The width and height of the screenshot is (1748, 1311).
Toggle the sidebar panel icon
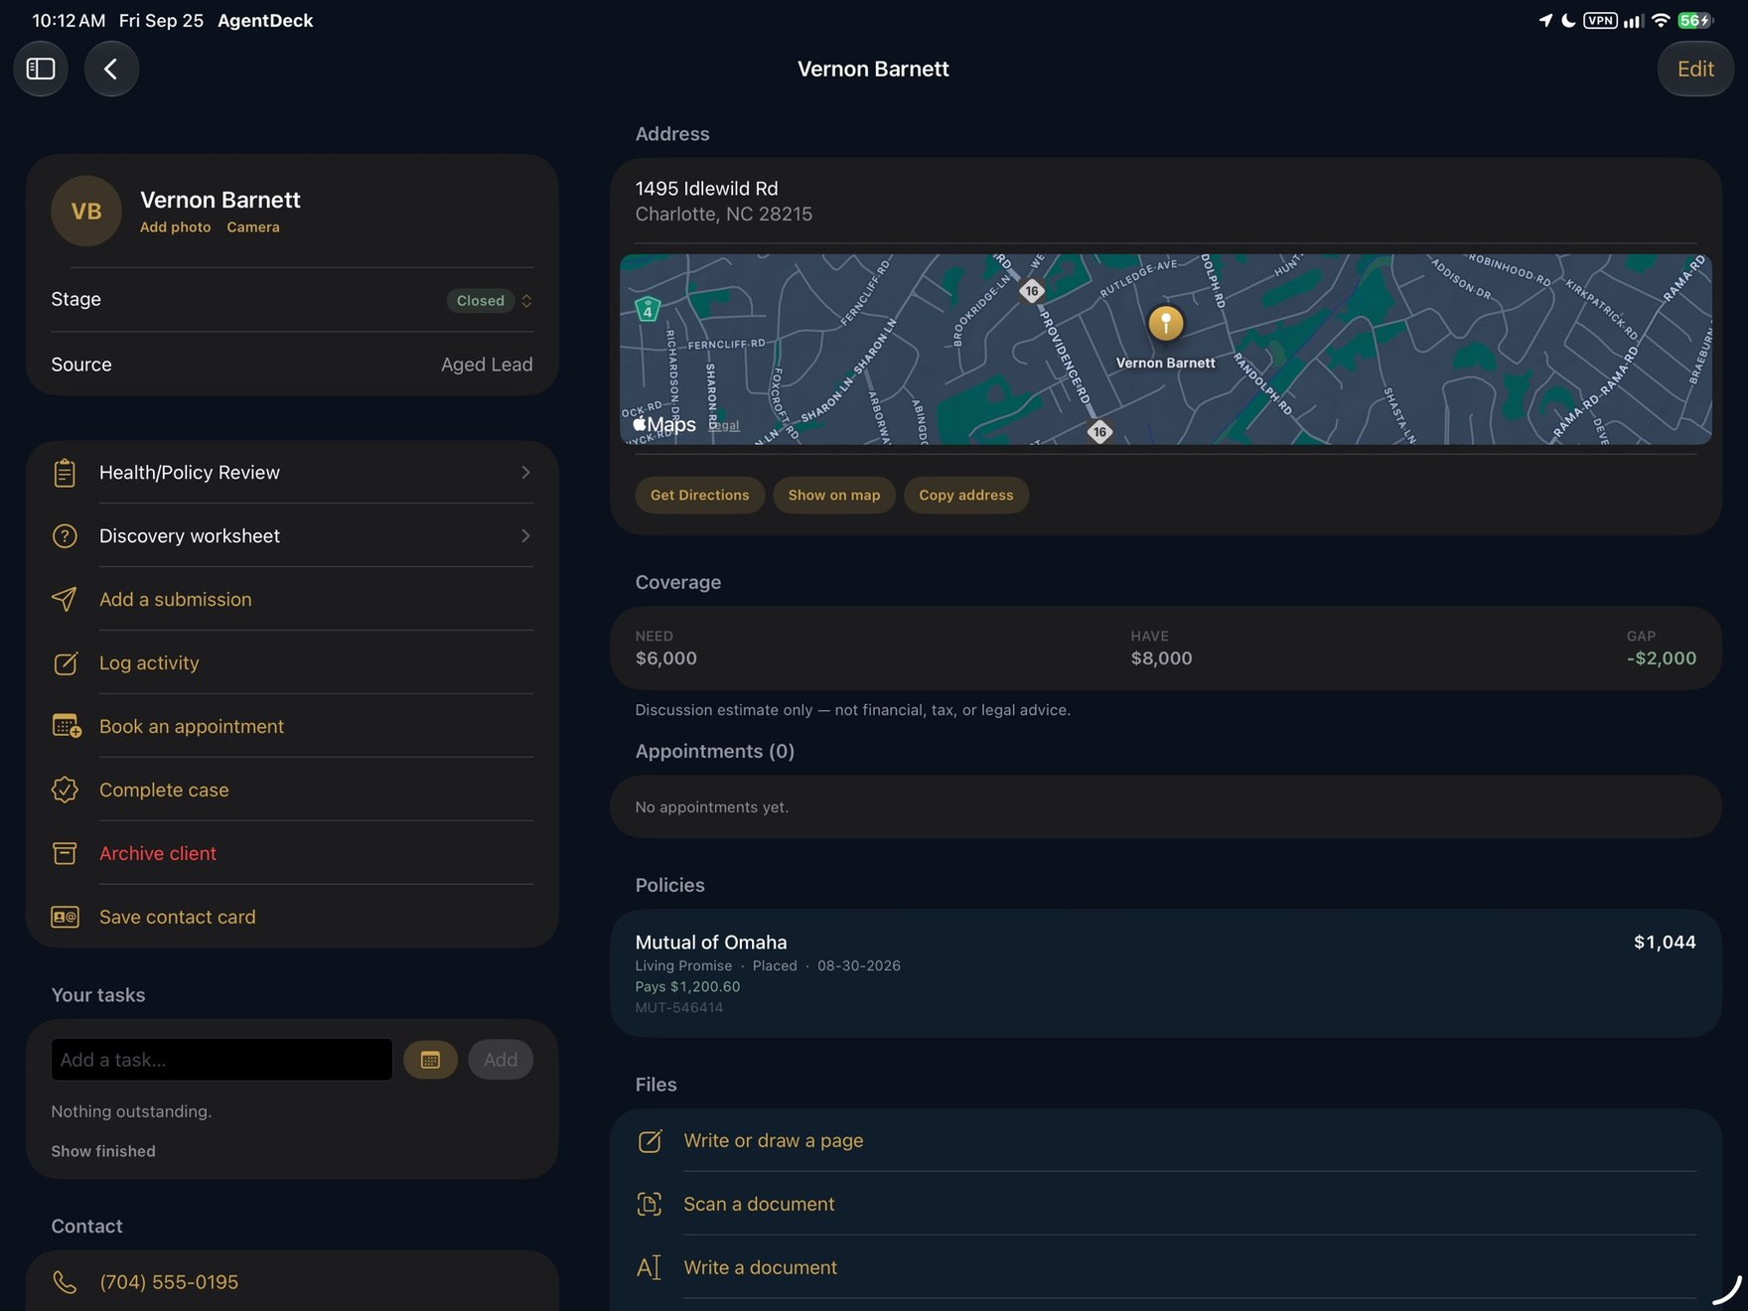tap(41, 69)
